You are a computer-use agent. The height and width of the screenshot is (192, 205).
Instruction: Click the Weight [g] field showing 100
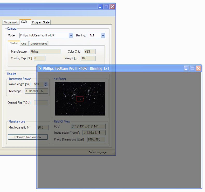[x=88, y=58]
